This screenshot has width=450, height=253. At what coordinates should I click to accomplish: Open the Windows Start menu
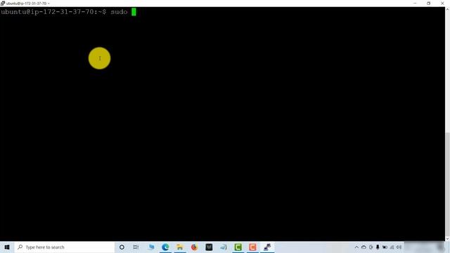pos(7,247)
